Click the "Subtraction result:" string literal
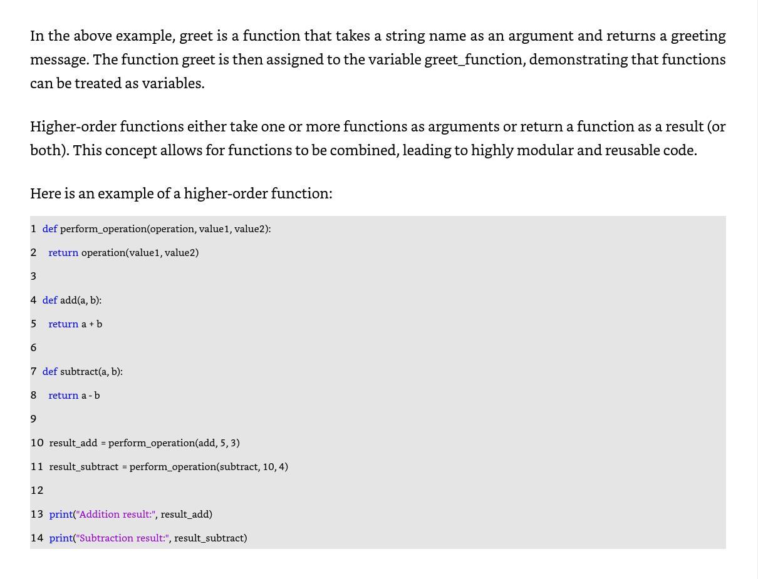The image size is (758, 579). pyautogui.click(x=122, y=538)
